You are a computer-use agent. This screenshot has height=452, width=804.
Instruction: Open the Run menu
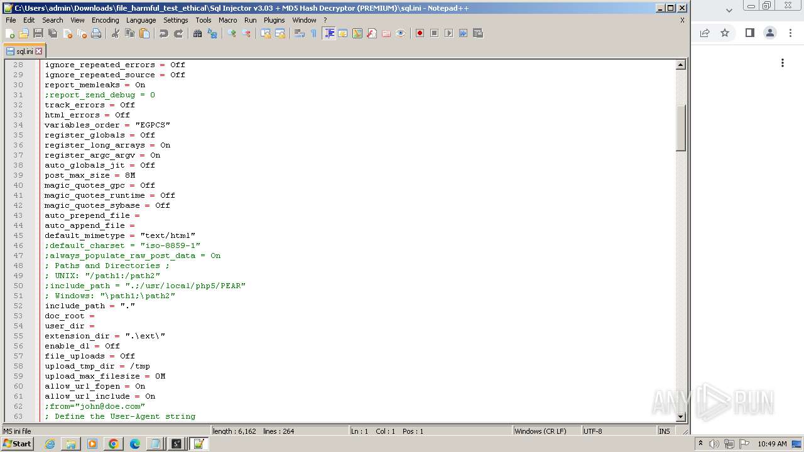(250, 20)
